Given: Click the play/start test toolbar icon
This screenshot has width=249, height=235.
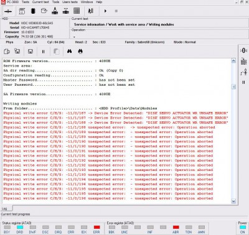Looking at the screenshot, I should pos(105,11).
